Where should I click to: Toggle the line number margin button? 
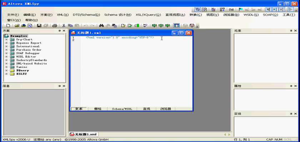click(269, 9)
